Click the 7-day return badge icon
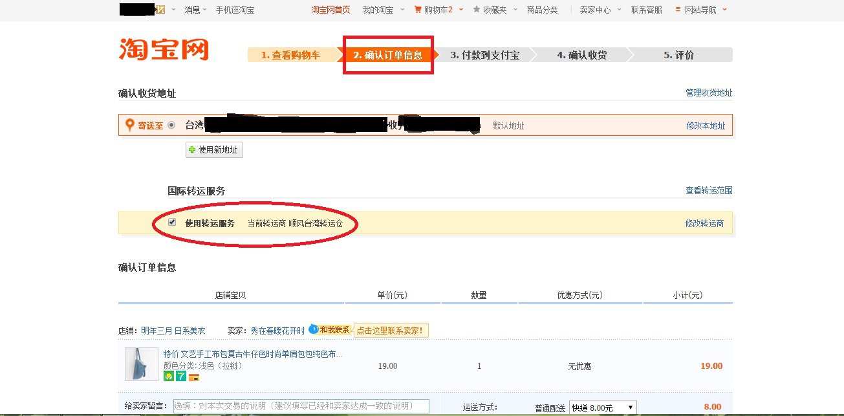This screenshot has width=844, height=416. click(181, 376)
